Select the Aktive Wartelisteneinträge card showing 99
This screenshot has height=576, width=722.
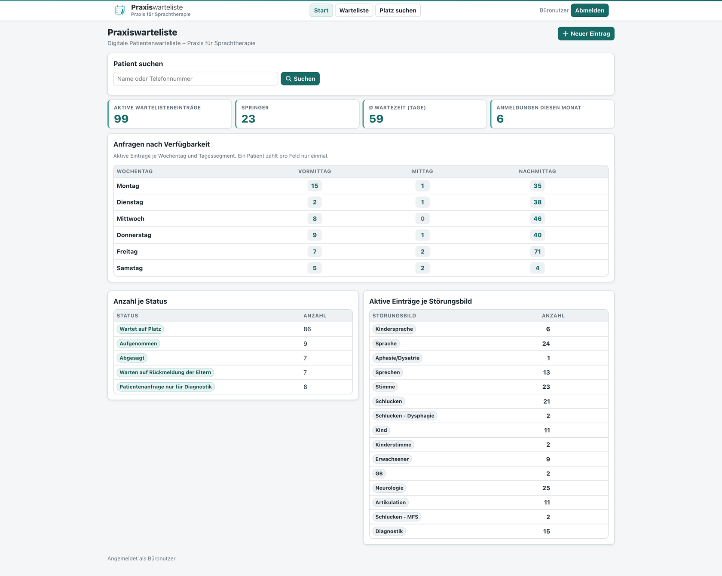[170, 114]
